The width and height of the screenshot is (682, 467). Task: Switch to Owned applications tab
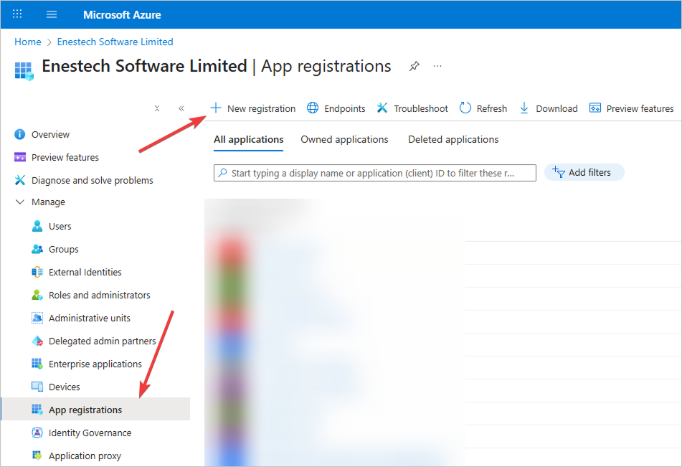344,140
